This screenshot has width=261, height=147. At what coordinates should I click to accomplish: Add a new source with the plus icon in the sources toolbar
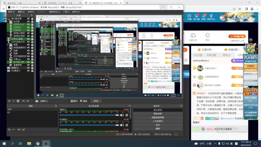coord(9,101)
